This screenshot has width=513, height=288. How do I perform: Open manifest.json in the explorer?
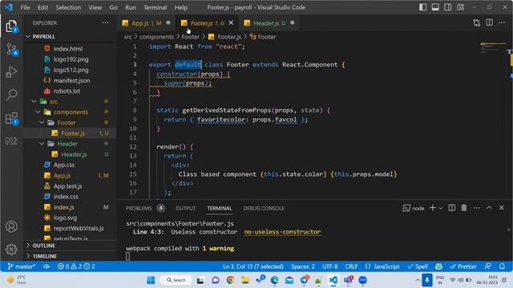pos(71,80)
